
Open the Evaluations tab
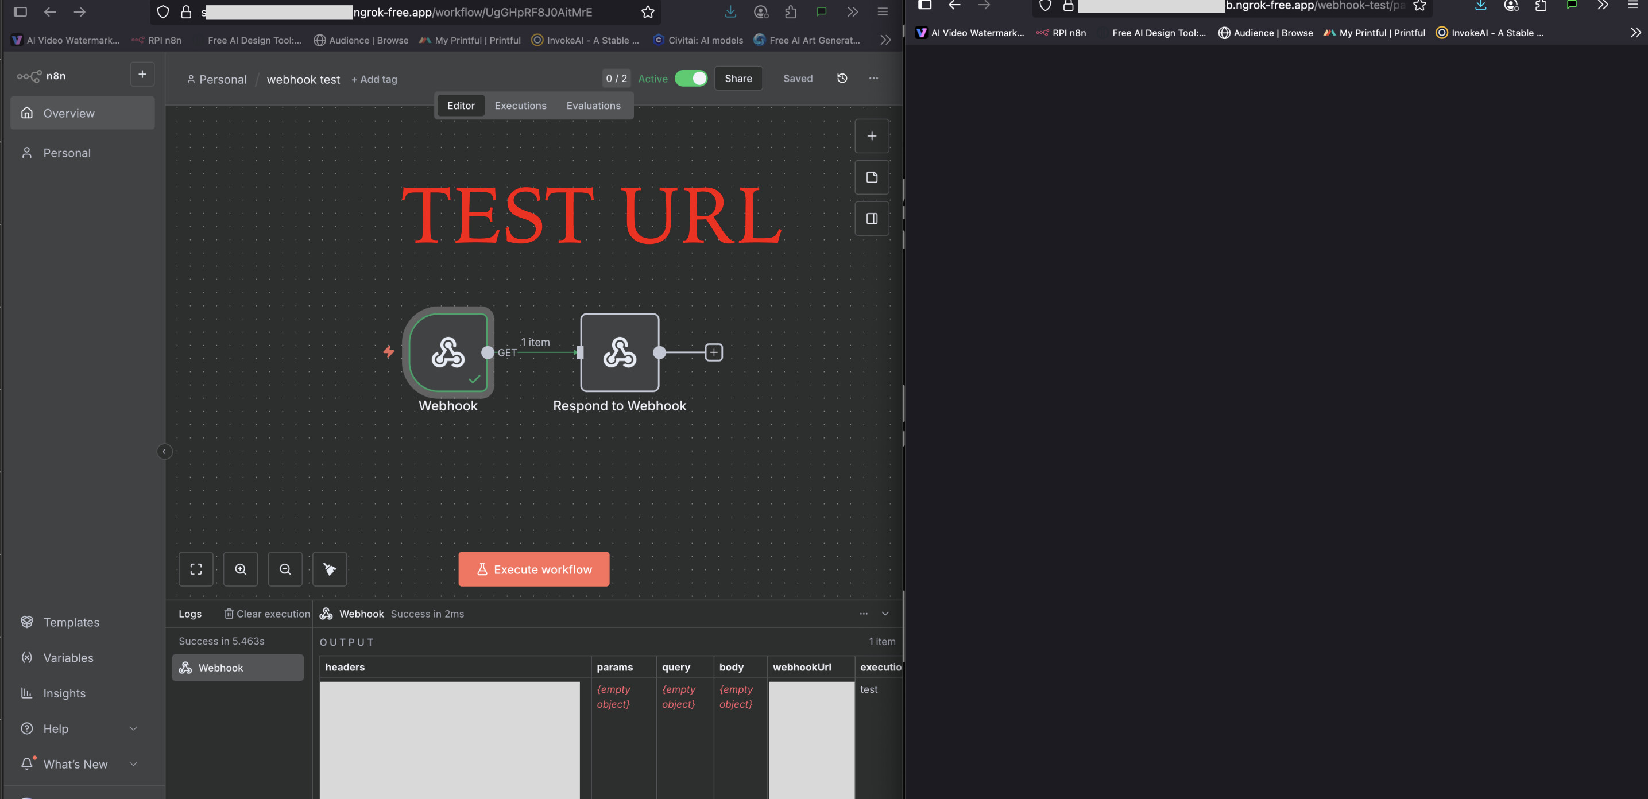pyautogui.click(x=593, y=106)
